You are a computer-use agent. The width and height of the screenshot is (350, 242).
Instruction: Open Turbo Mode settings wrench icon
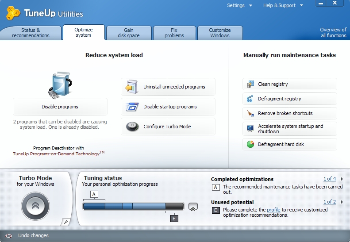[65, 222]
